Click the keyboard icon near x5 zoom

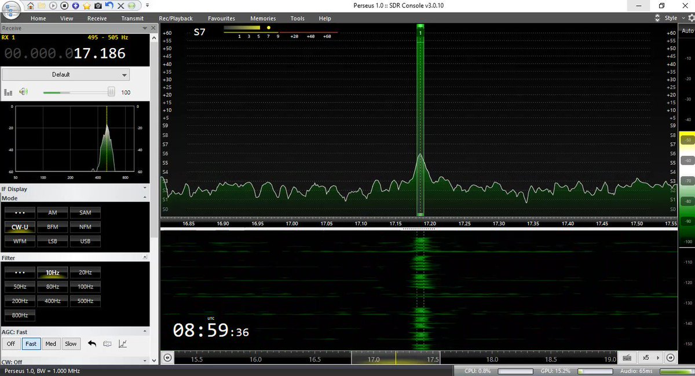tap(627, 357)
